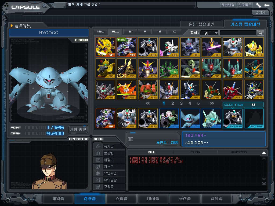275x206 pixels.
Task: Select the orange winged unit with yellow beam saber
Action: [x=127, y=90]
